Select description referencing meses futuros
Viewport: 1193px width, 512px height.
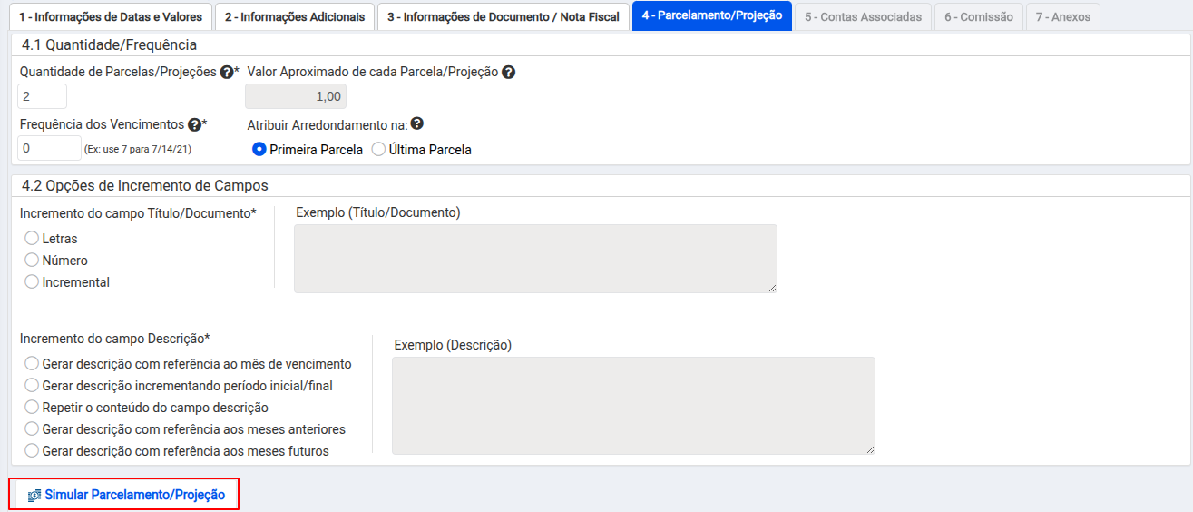(x=32, y=451)
